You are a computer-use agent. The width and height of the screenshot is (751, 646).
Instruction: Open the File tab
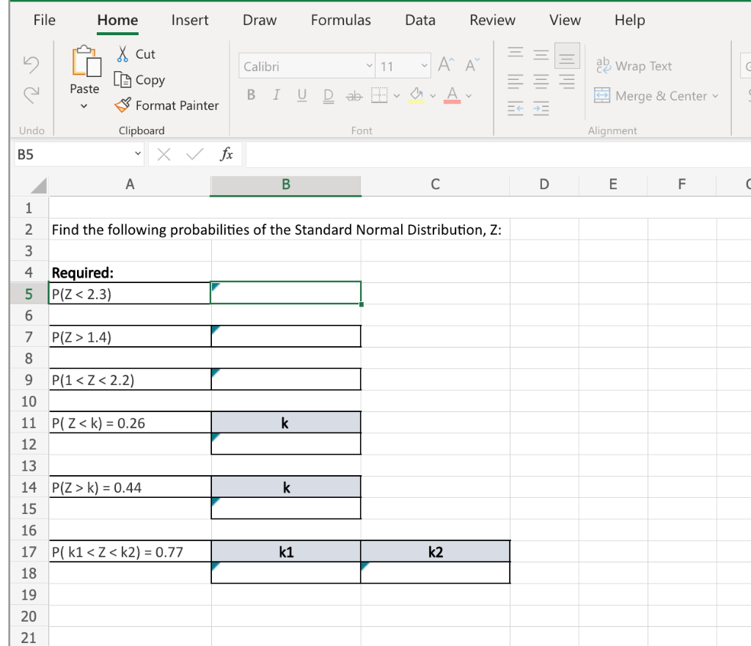coord(45,20)
